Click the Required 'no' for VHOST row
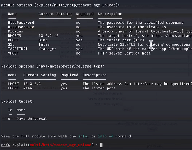Viewport: 192px width, 150px height. point(78,53)
